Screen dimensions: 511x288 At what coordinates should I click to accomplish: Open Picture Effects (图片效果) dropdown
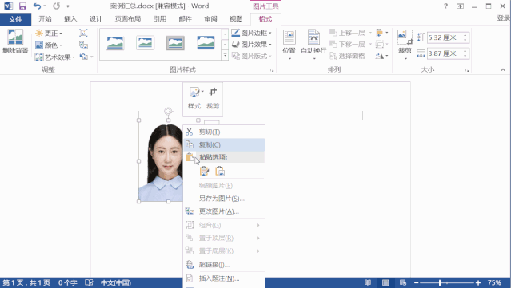tap(251, 45)
